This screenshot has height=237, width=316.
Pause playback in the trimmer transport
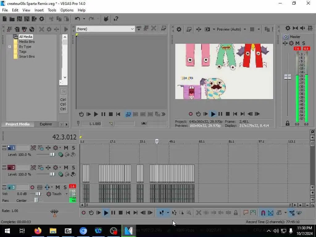tap(103, 114)
